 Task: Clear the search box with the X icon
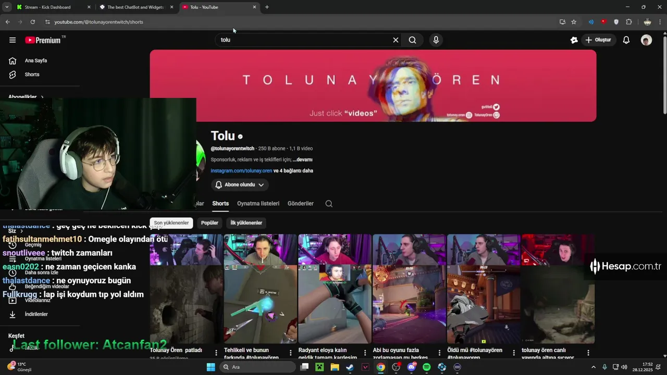[x=396, y=40]
